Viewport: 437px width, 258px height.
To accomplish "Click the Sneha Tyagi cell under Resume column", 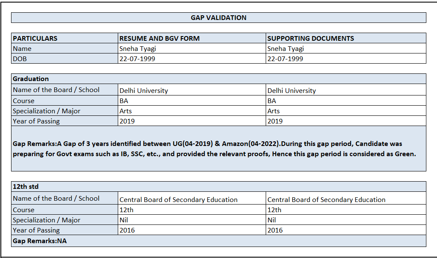I will click(x=192, y=48).
